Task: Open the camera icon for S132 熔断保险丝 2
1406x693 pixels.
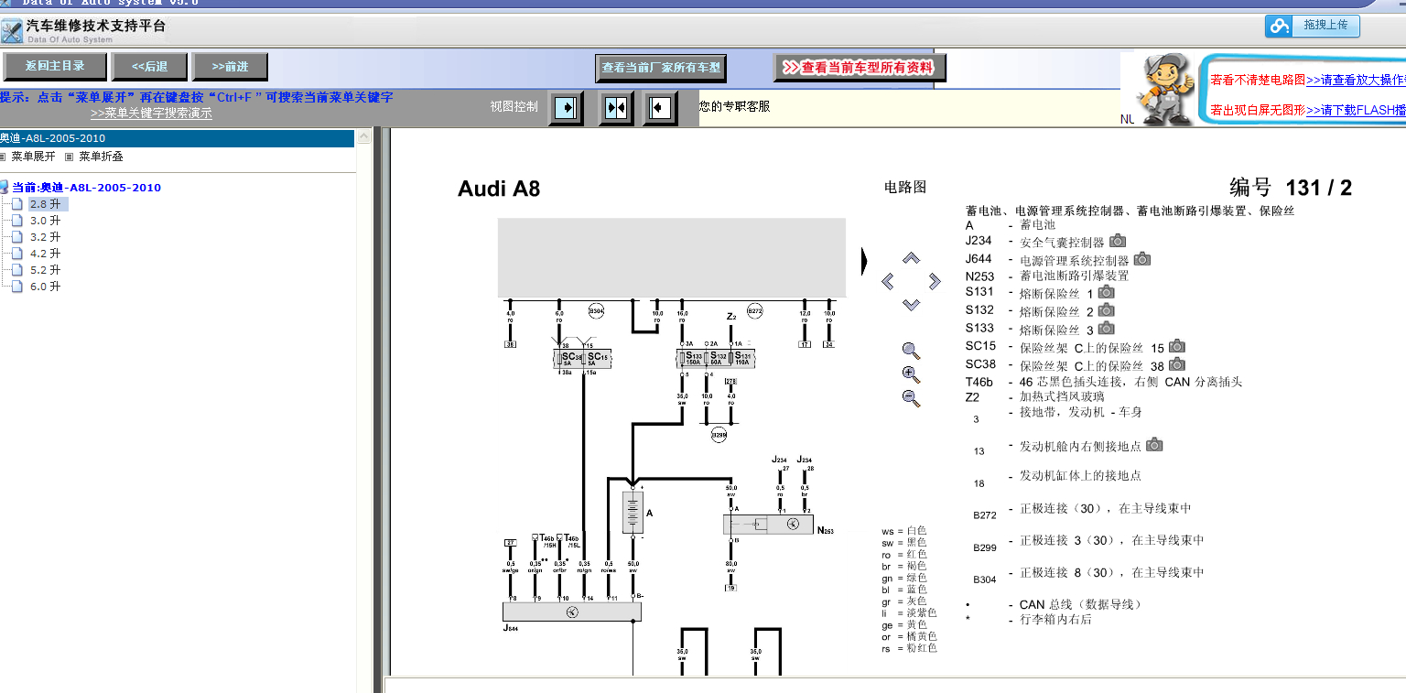Action: (1107, 310)
